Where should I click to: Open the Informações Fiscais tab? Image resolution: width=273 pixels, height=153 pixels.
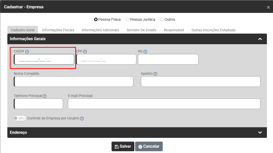tap(58, 30)
